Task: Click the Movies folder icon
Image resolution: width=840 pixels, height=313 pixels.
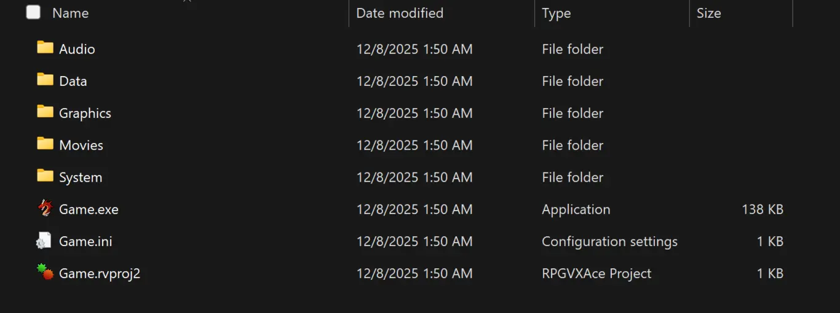Action: 45,144
